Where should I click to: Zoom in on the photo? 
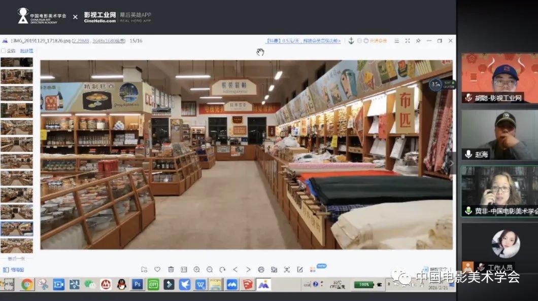pyautogui.click(x=196, y=270)
